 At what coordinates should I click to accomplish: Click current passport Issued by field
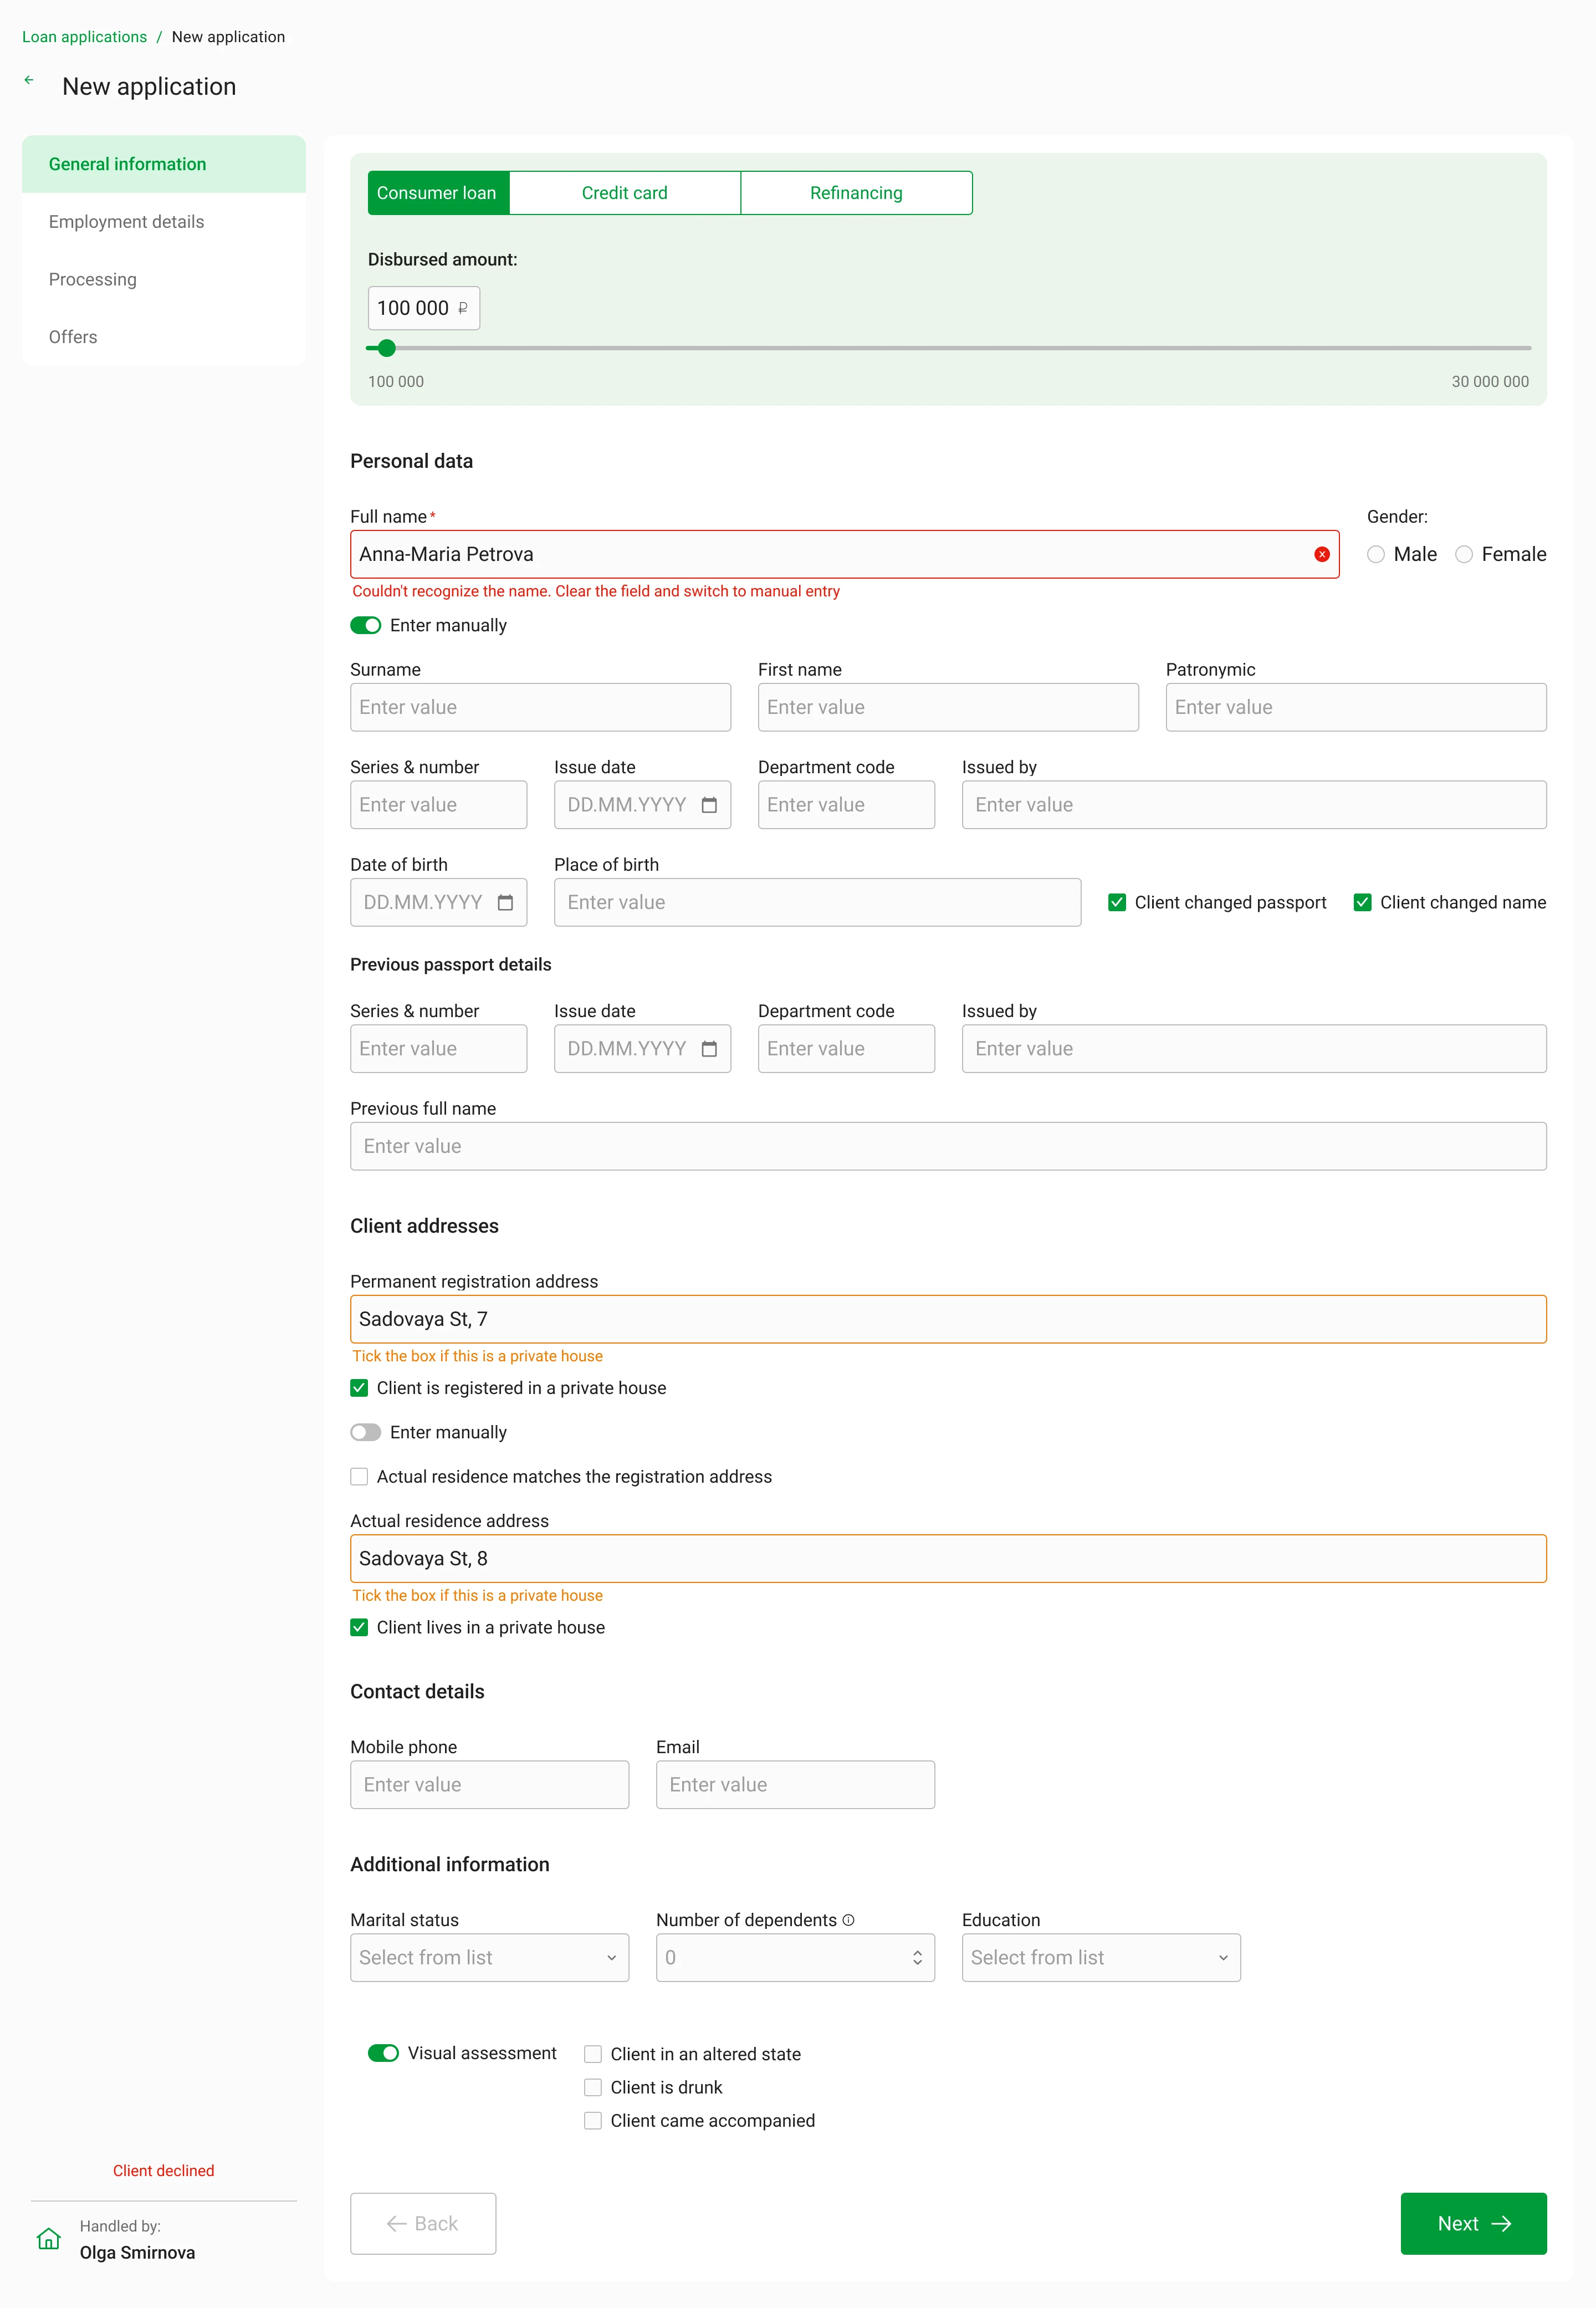tap(1254, 805)
